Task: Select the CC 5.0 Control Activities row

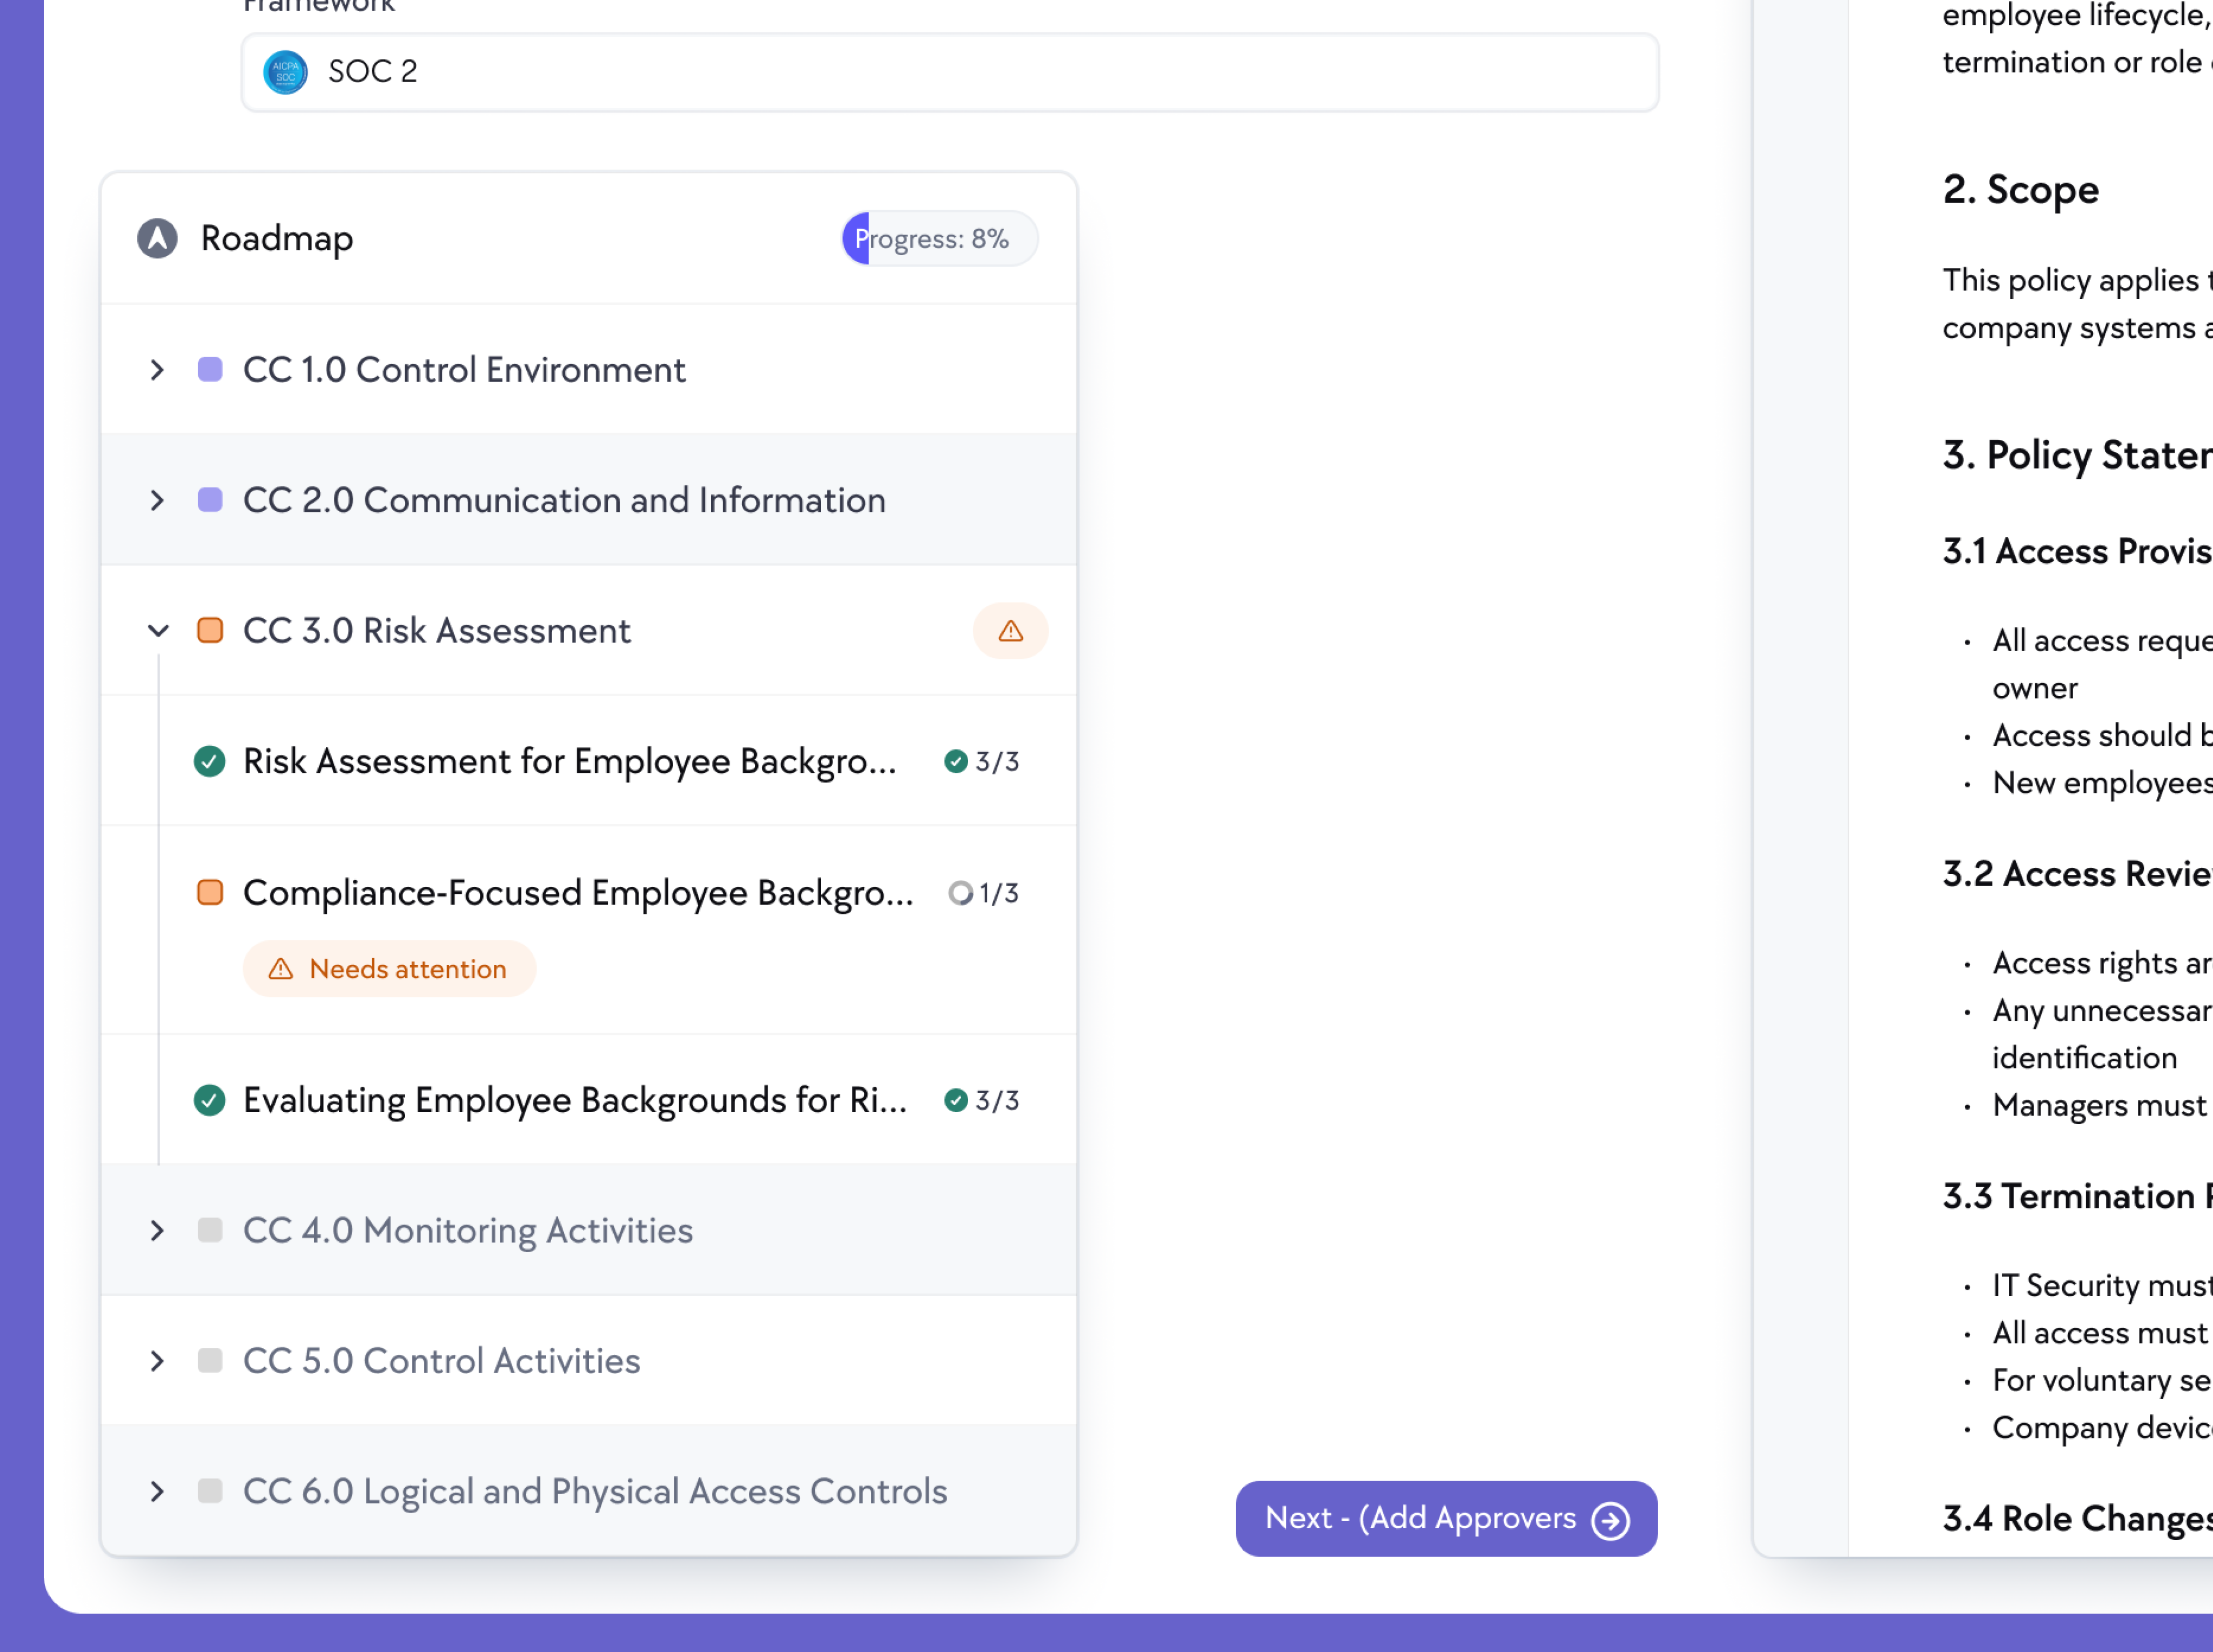Action: [x=441, y=1360]
